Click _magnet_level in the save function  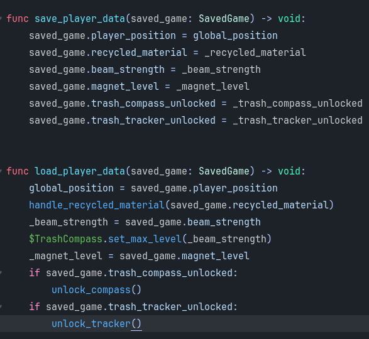pos(212,87)
